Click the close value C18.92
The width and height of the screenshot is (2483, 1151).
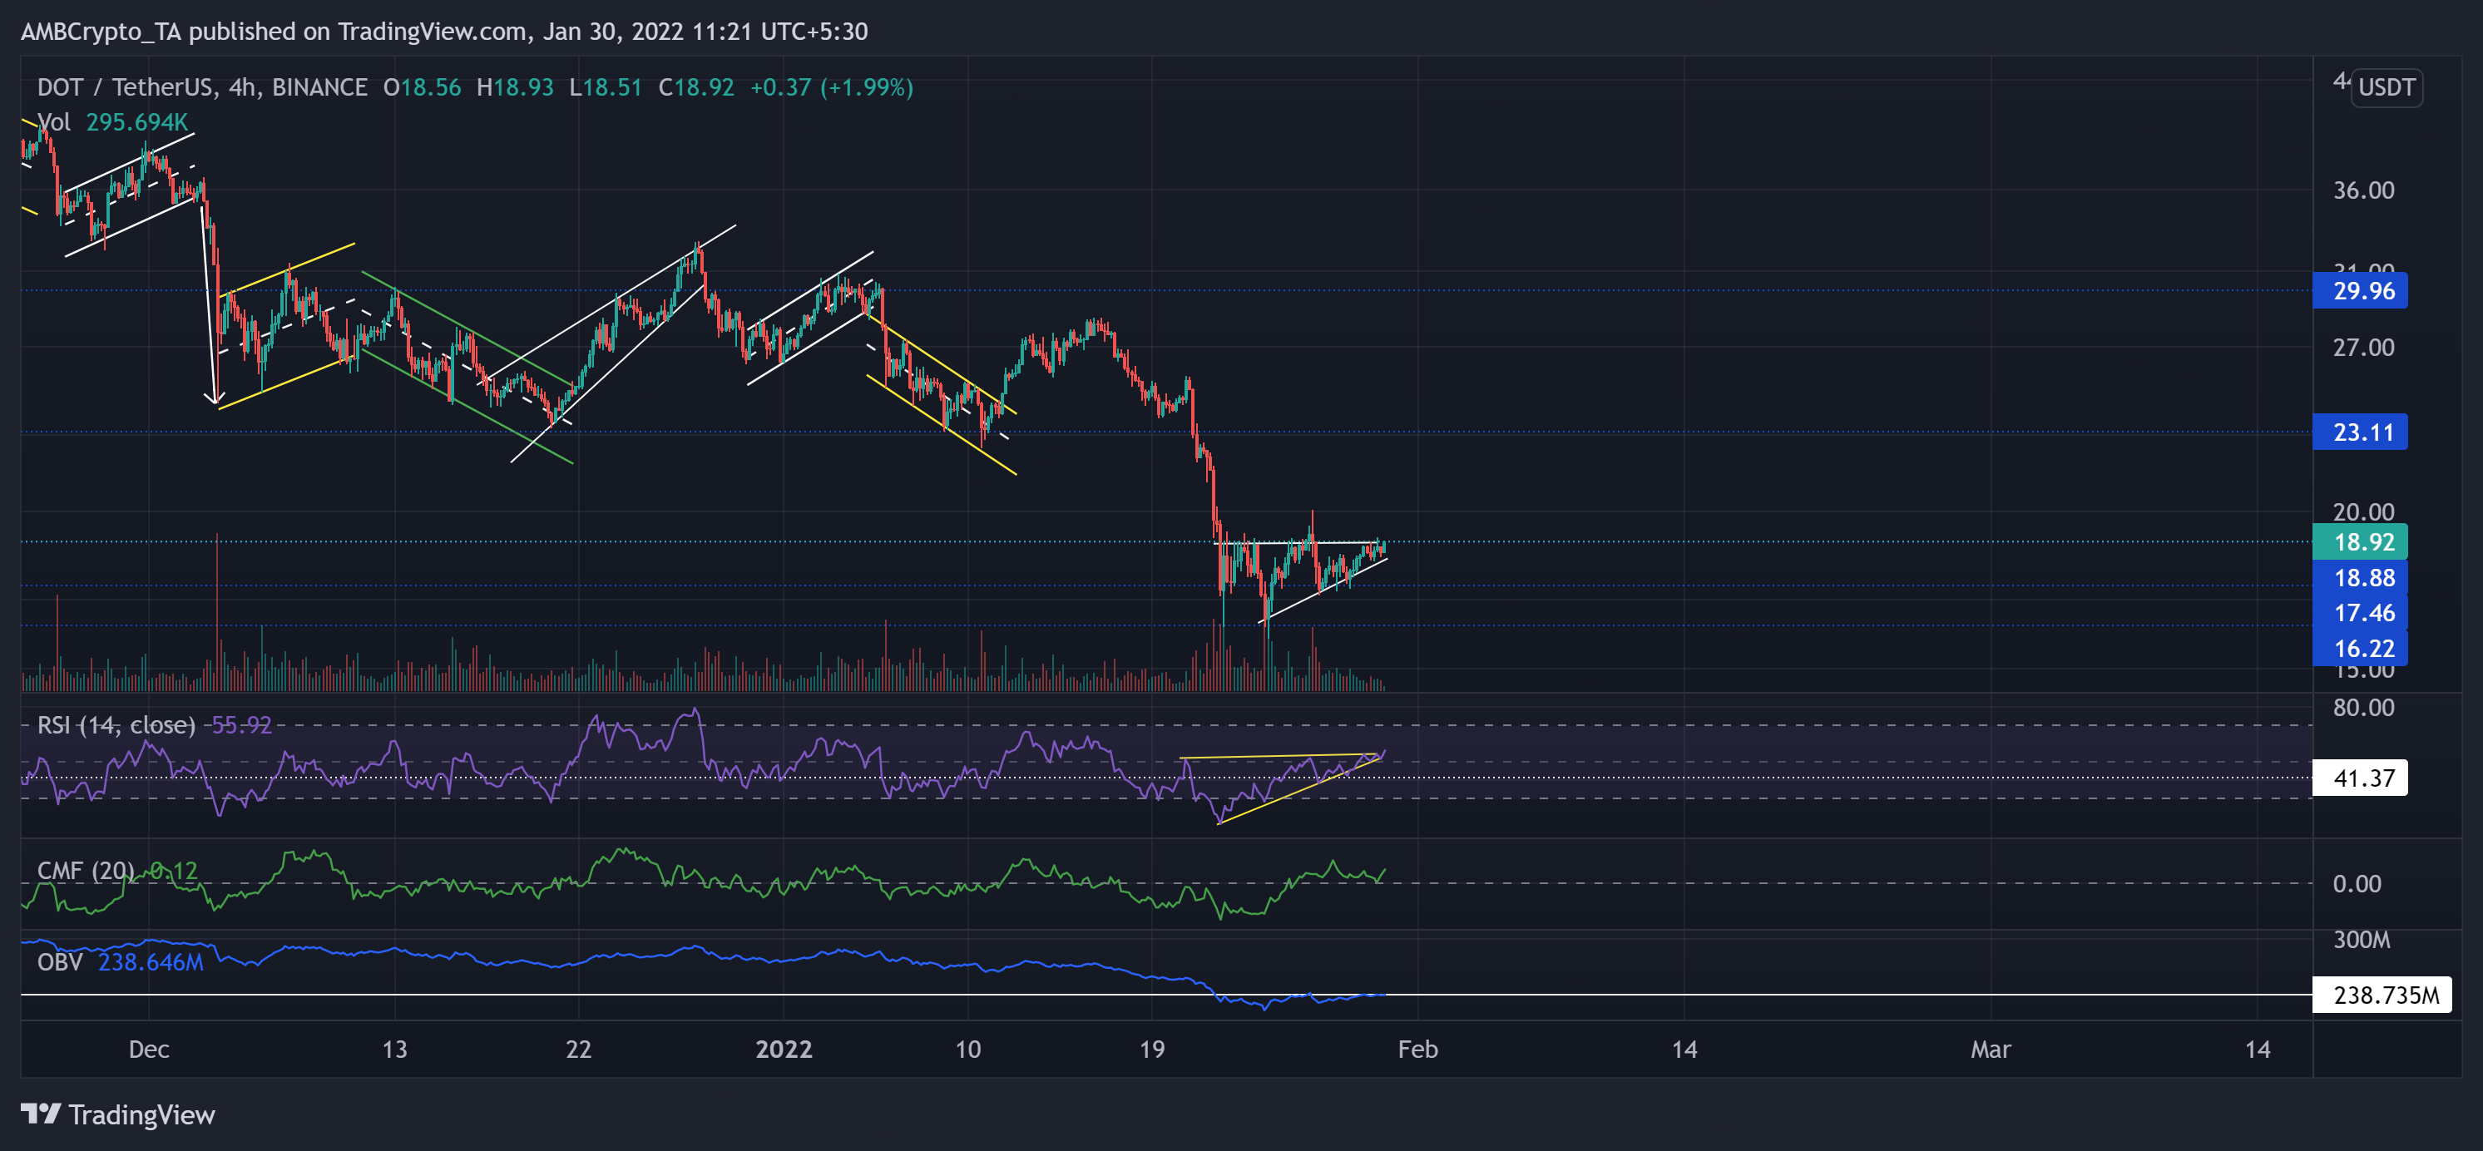[696, 87]
